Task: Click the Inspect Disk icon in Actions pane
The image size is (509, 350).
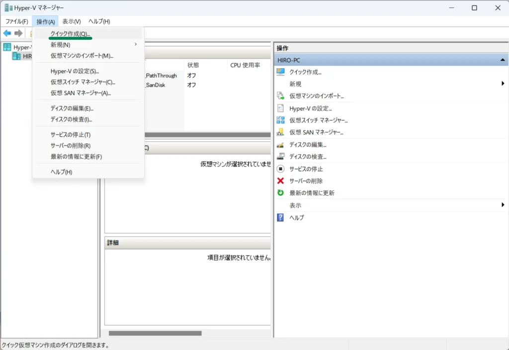Action: point(280,156)
